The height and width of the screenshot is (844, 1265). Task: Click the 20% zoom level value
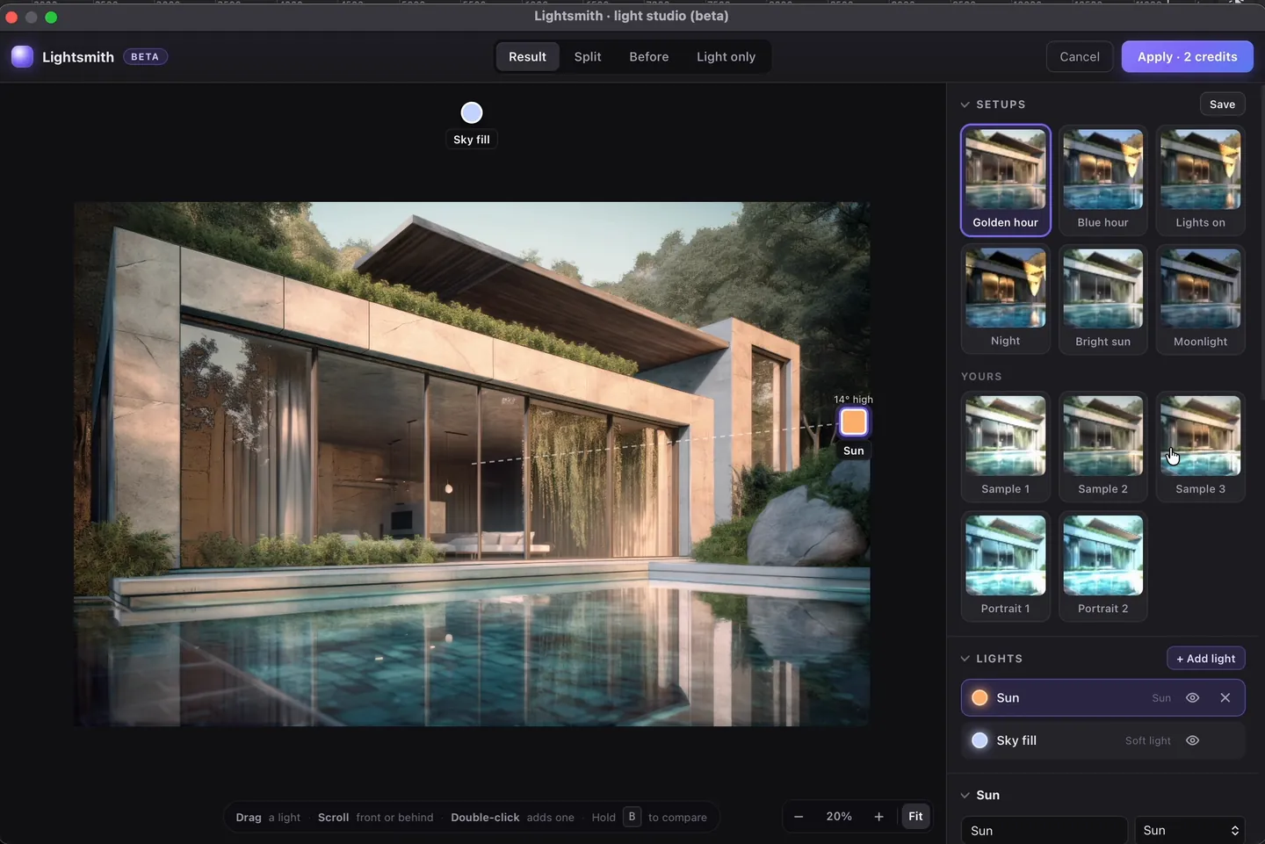point(839,817)
